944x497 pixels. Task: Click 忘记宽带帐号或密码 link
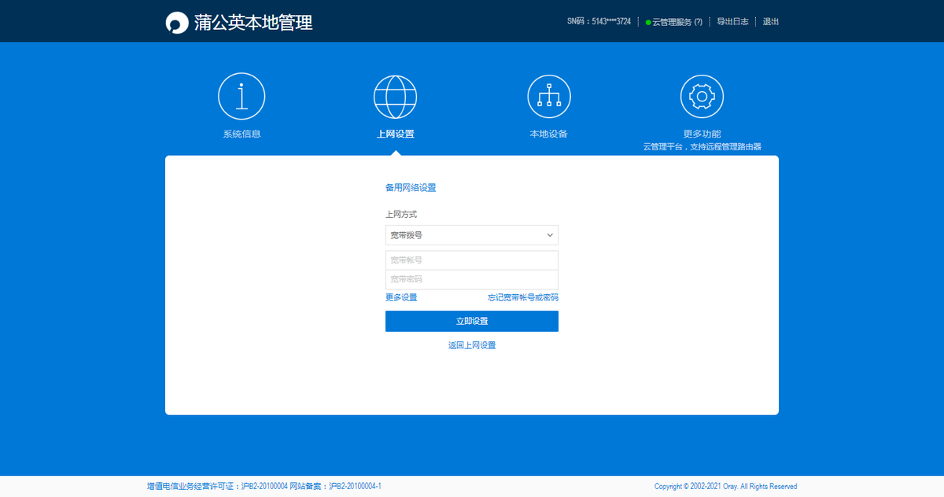pyautogui.click(x=523, y=297)
